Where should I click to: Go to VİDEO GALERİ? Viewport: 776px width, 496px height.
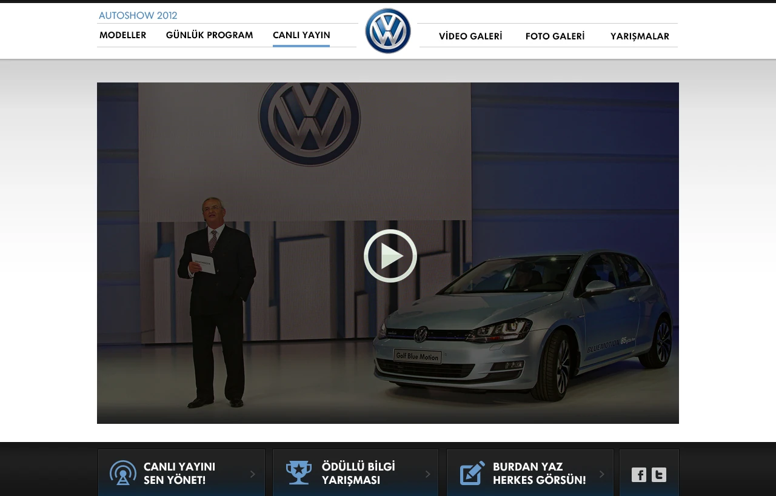click(470, 36)
